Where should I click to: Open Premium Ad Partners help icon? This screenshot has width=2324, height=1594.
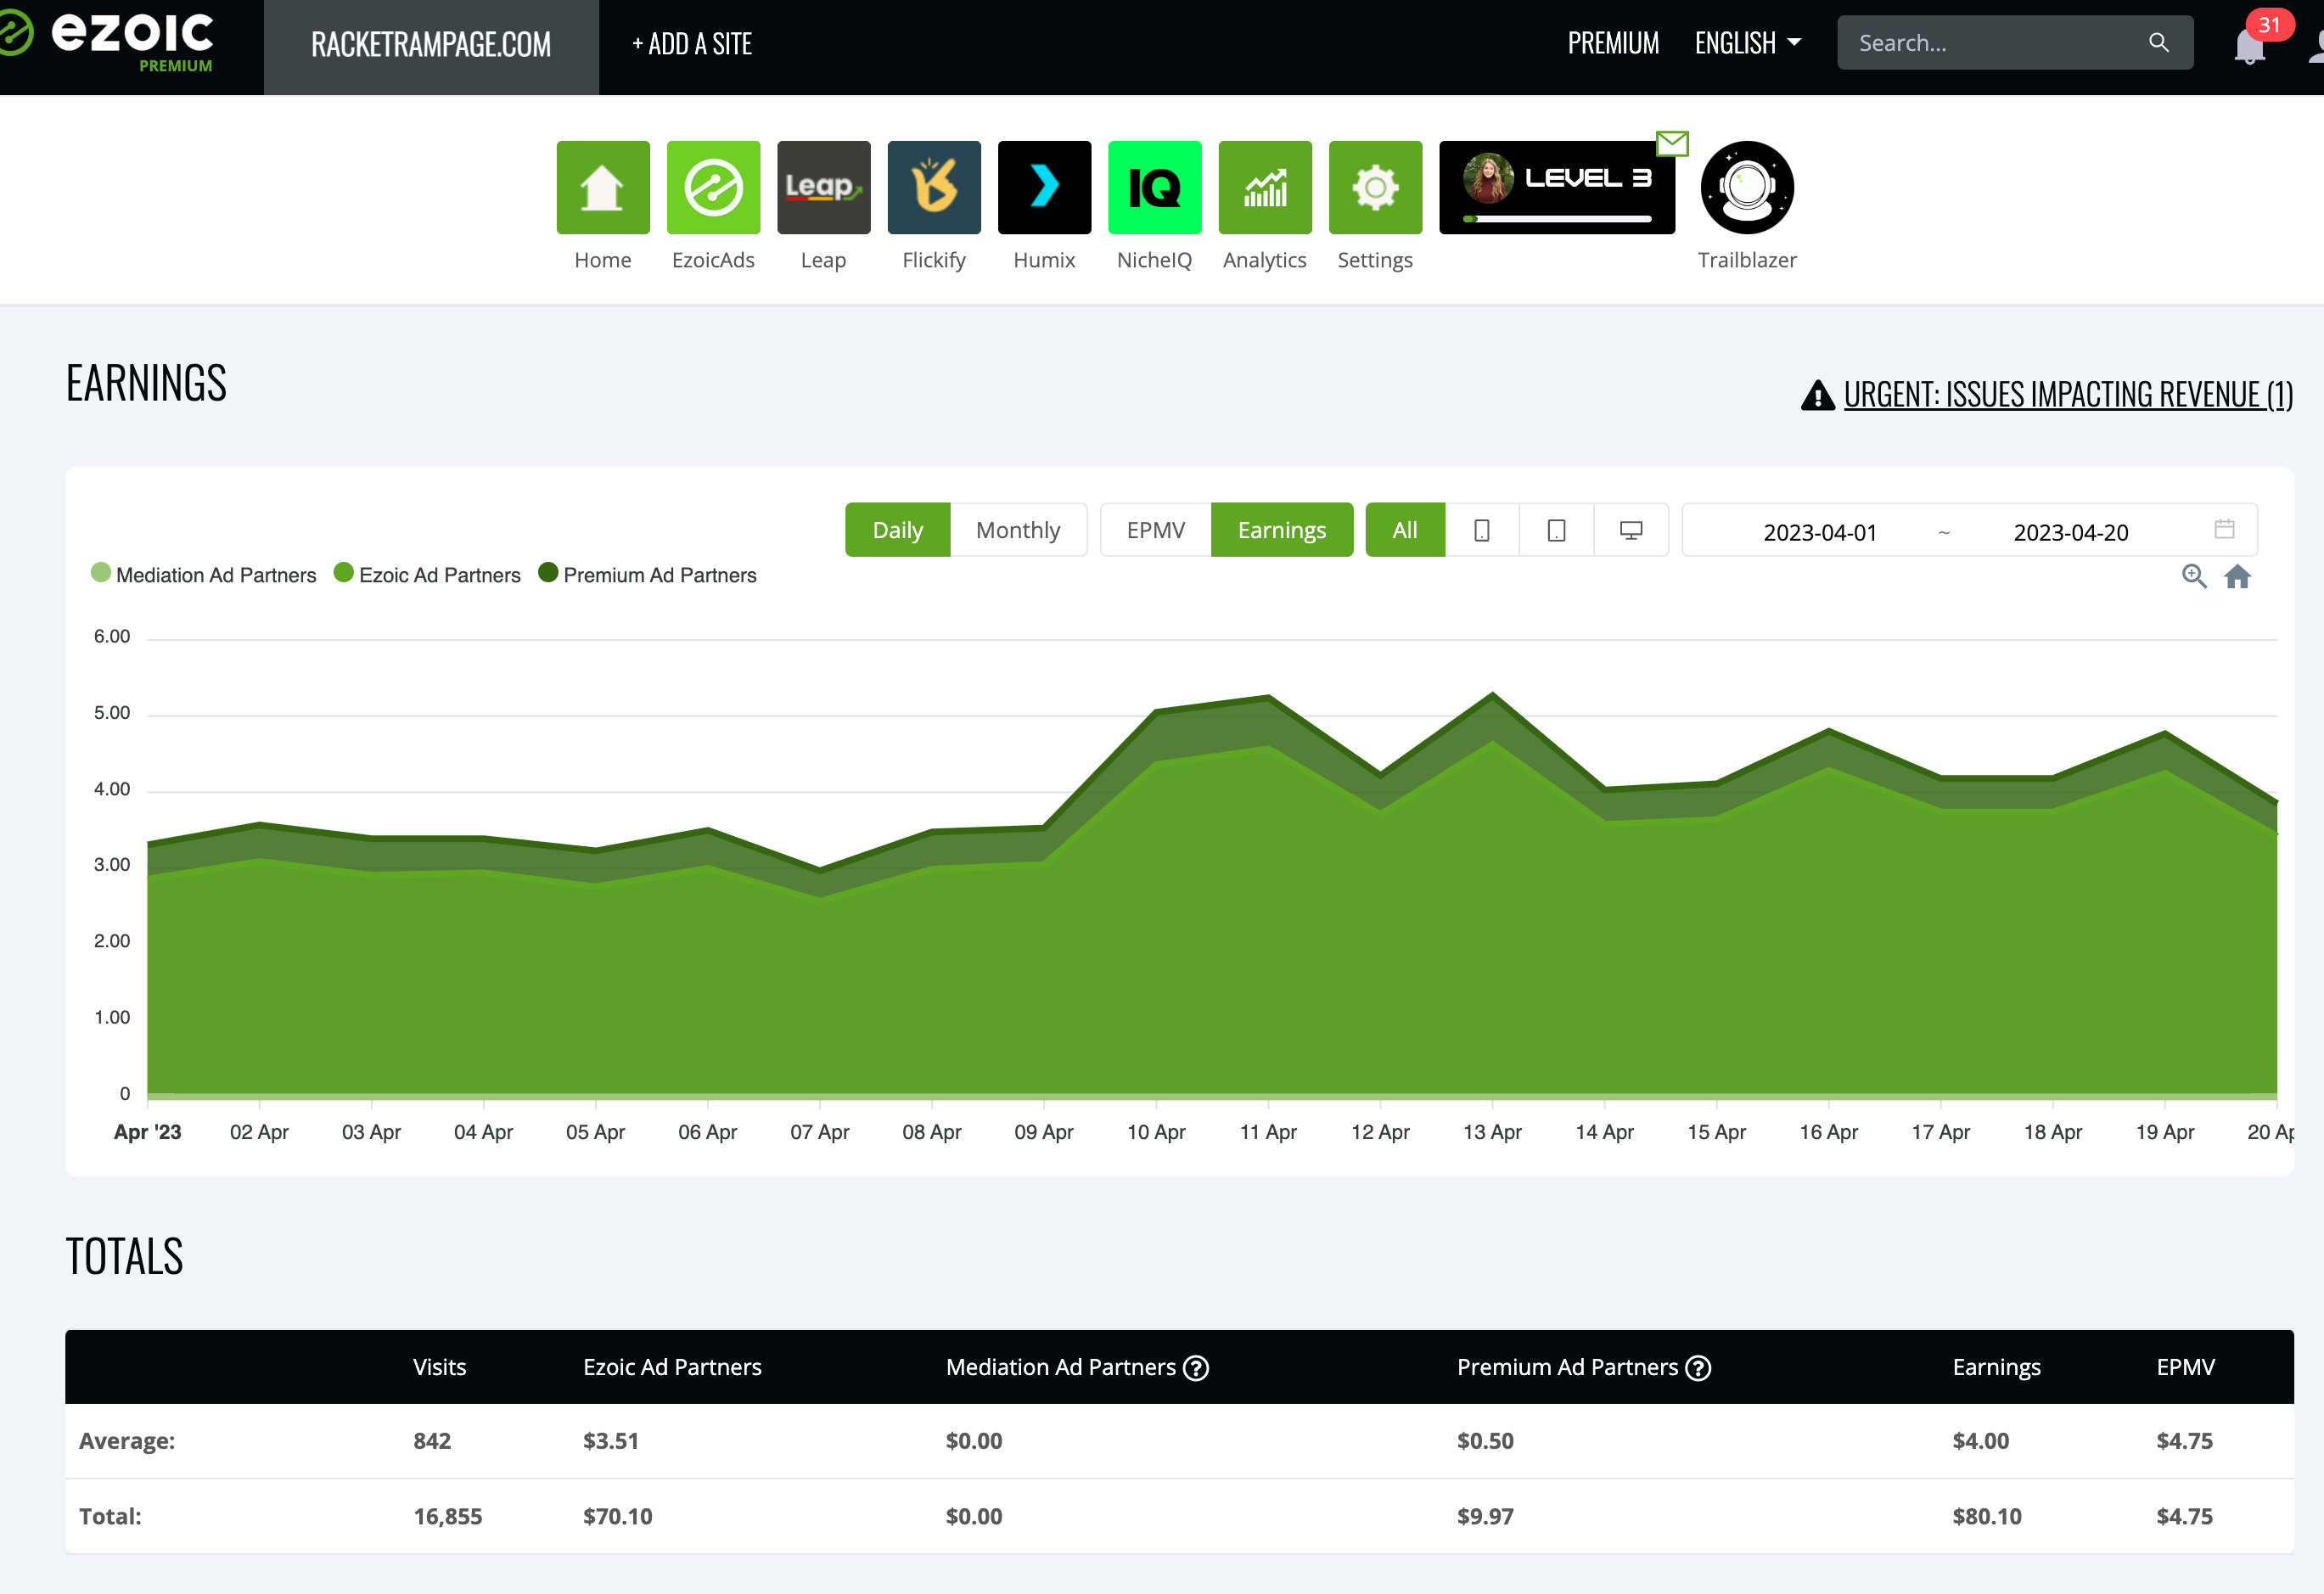coord(1698,1368)
